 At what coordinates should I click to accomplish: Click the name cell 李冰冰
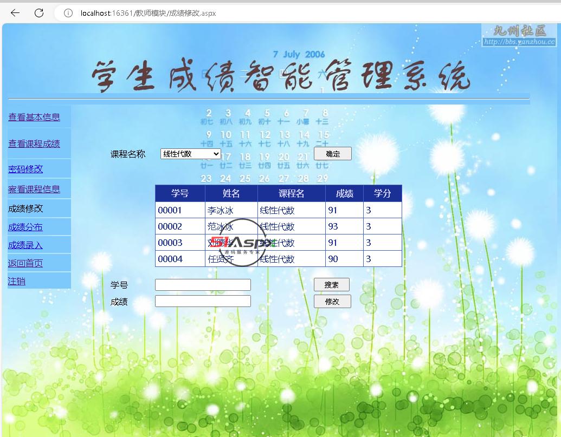(x=231, y=210)
